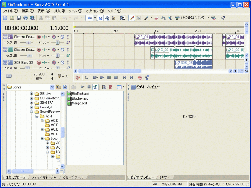The height and width of the screenshot is (188, 251).
Task: Arm Electro Beat track 1 for record
Action: pos(39,37)
